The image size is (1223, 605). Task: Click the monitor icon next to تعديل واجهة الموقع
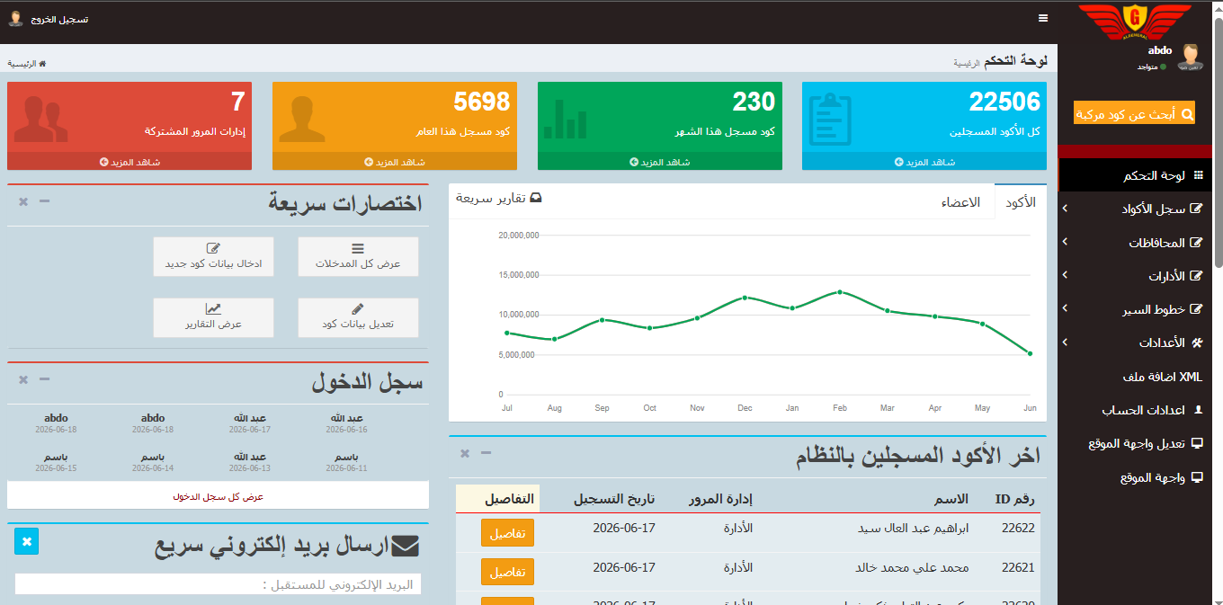point(1196,443)
